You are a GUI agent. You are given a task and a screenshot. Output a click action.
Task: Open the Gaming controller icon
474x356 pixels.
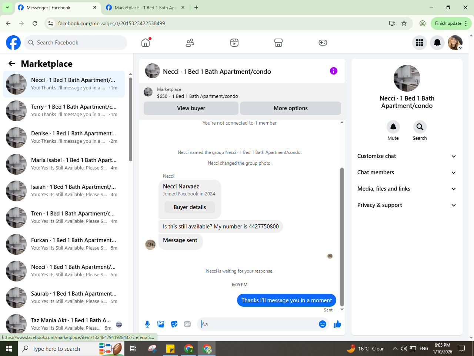point(323,43)
